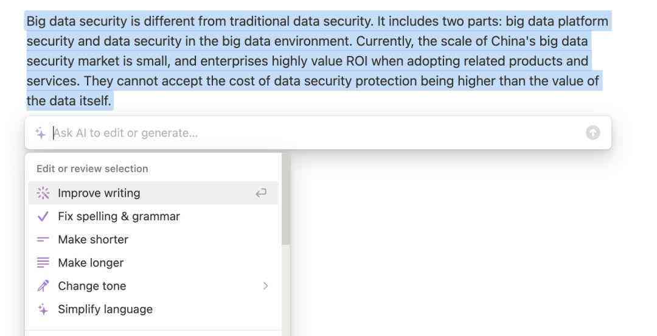Choose Make shorter menu entry
The width and height of the screenshot is (657, 336).
click(x=153, y=239)
